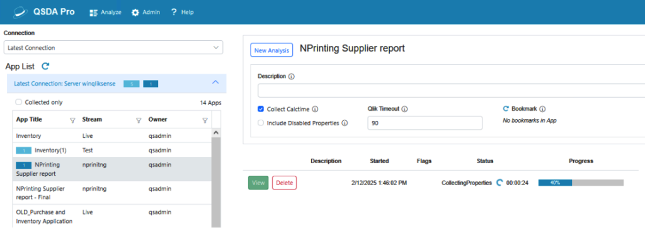Open the Latest Connection dropdown

coord(113,48)
